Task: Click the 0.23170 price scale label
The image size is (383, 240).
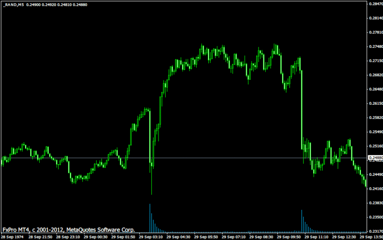Action: coord(376,231)
